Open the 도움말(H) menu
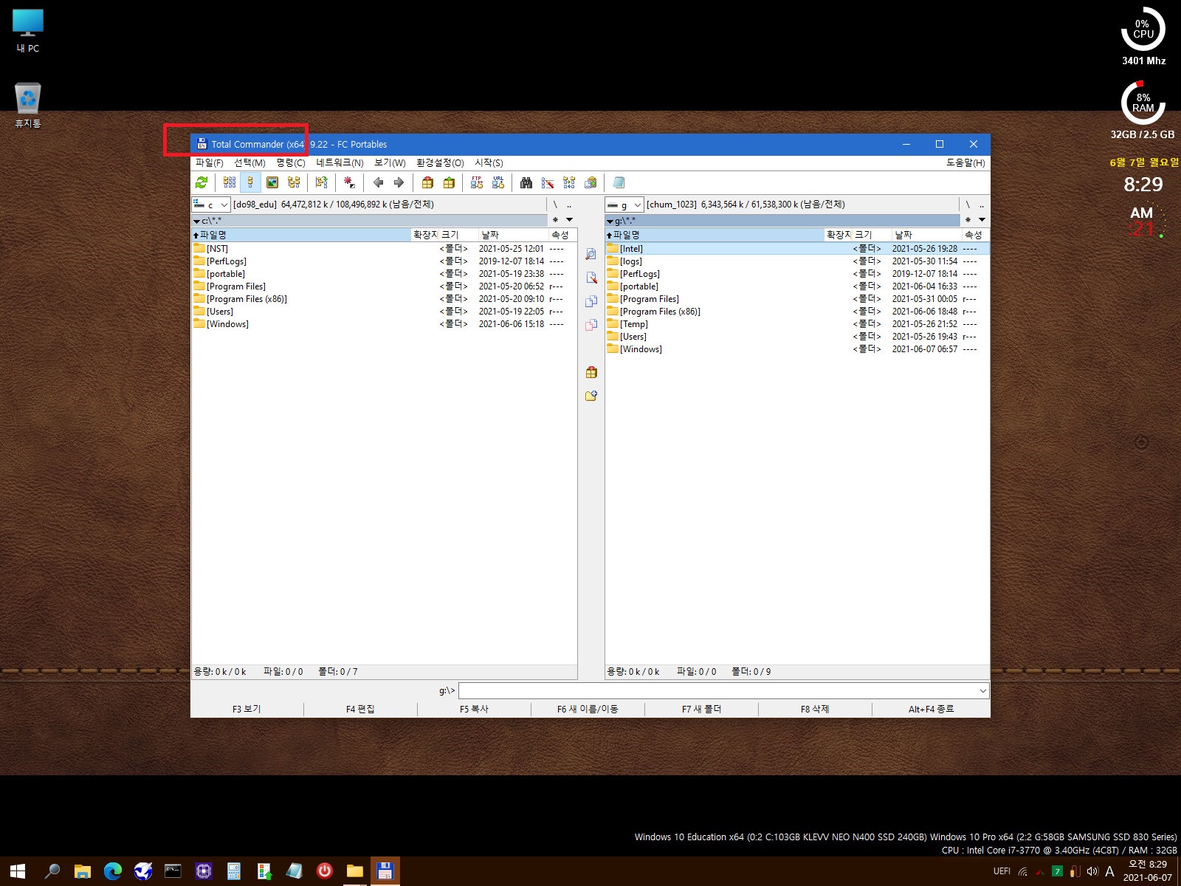 pyautogui.click(x=965, y=162)
